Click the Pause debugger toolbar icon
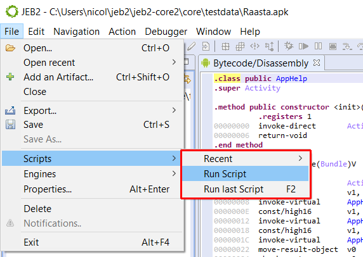The width and height of the screenshot is (363, 257). [318, 46]
